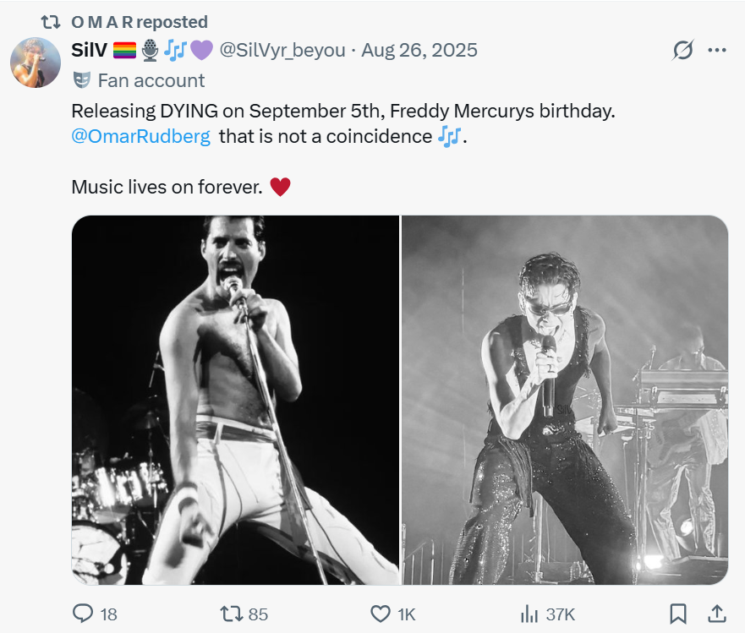Screen dimensions: 745x633
Task: Open the @SilVyr_beyou handle link
Action: click(282, 51)
